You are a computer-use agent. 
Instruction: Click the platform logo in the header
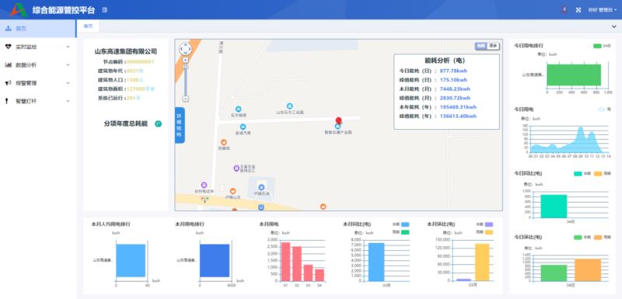point(19,9)
